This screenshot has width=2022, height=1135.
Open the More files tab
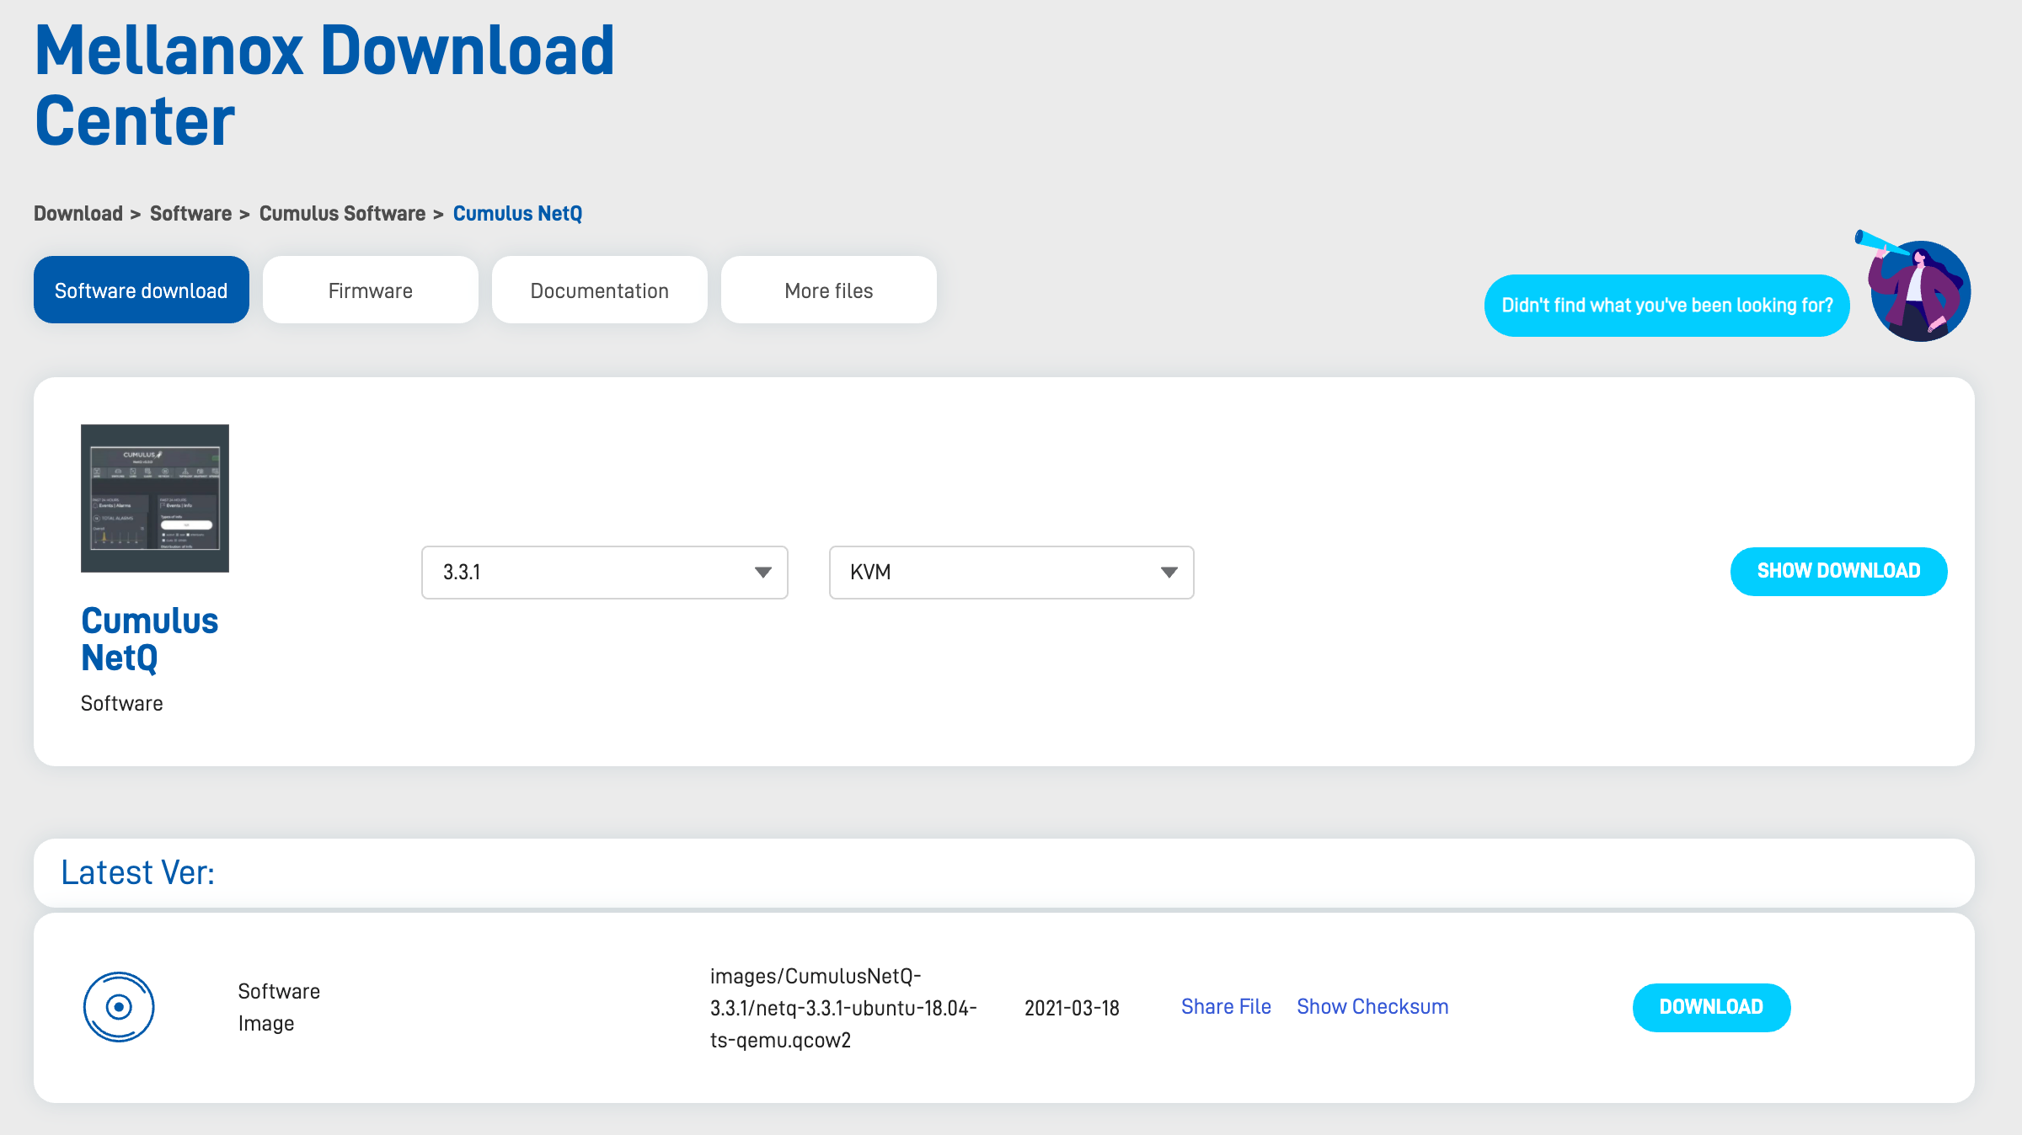829,290
